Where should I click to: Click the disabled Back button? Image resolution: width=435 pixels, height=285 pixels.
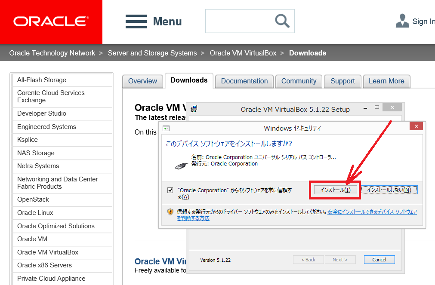click(x=308, y=260)
